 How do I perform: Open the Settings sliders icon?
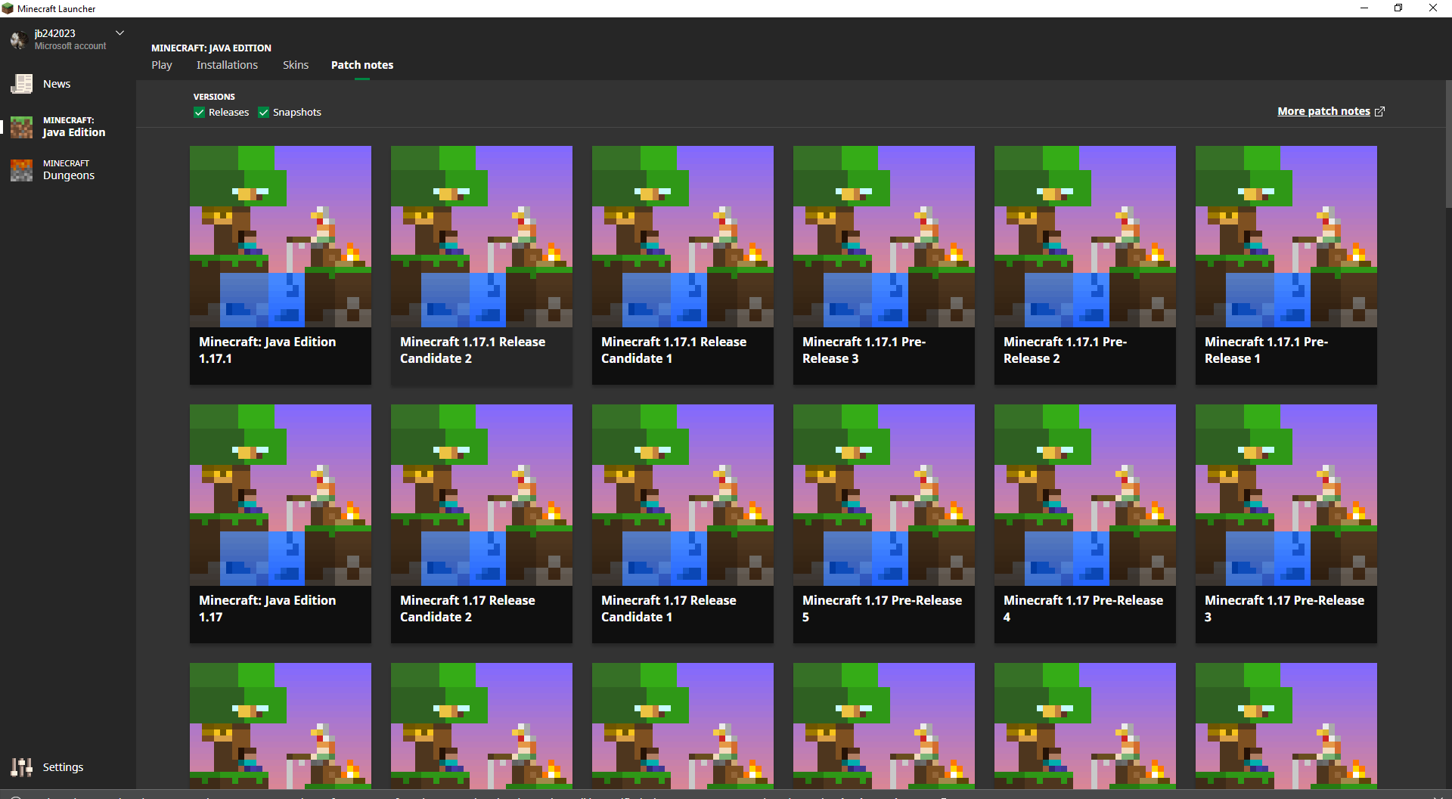[x=22, y=767]
